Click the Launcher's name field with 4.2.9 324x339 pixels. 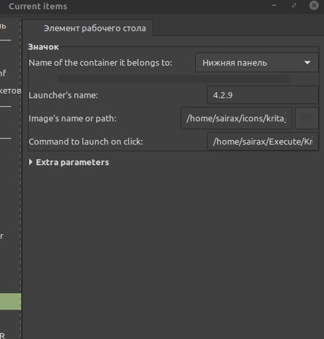tap(263, 95)
